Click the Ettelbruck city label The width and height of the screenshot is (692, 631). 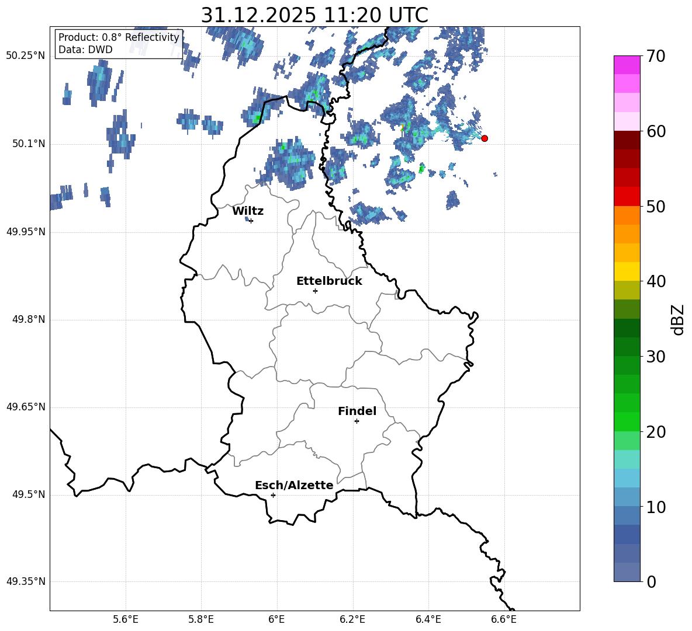click(329, 281)
